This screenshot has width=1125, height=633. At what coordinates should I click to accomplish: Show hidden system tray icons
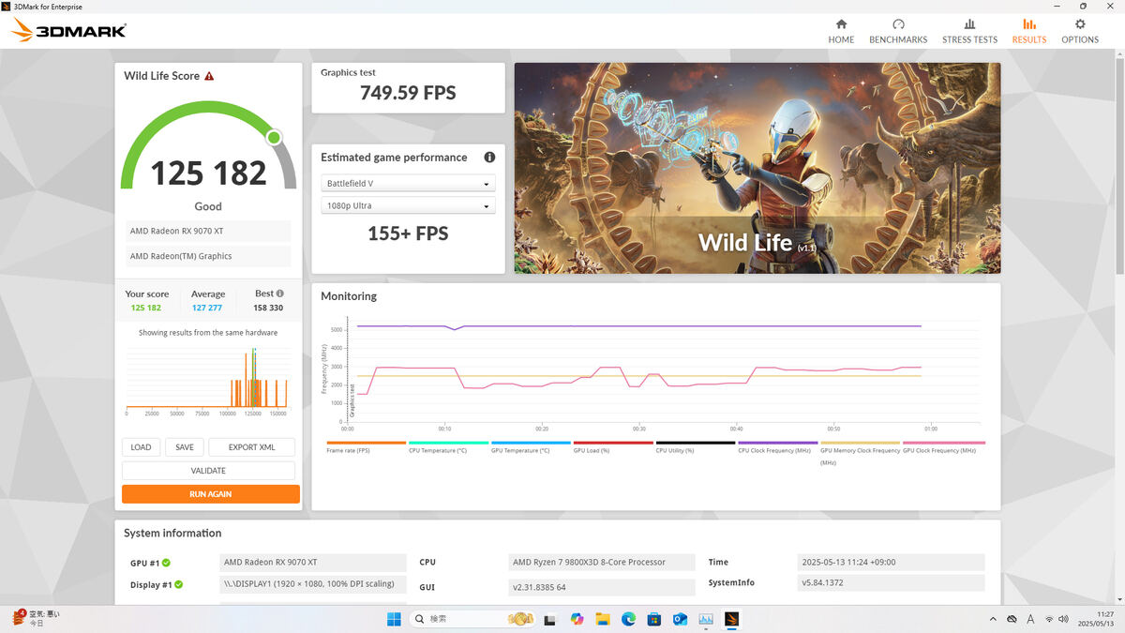point(994,619)
